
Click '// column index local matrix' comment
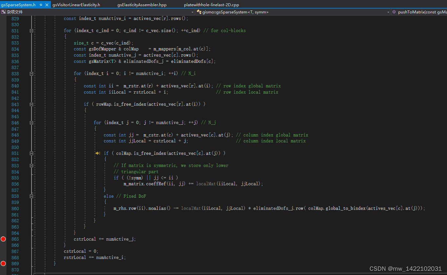click(x=271, y=141)
